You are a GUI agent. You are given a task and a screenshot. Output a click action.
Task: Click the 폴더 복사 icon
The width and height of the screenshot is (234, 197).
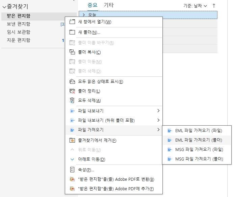[x=72, y=52]
